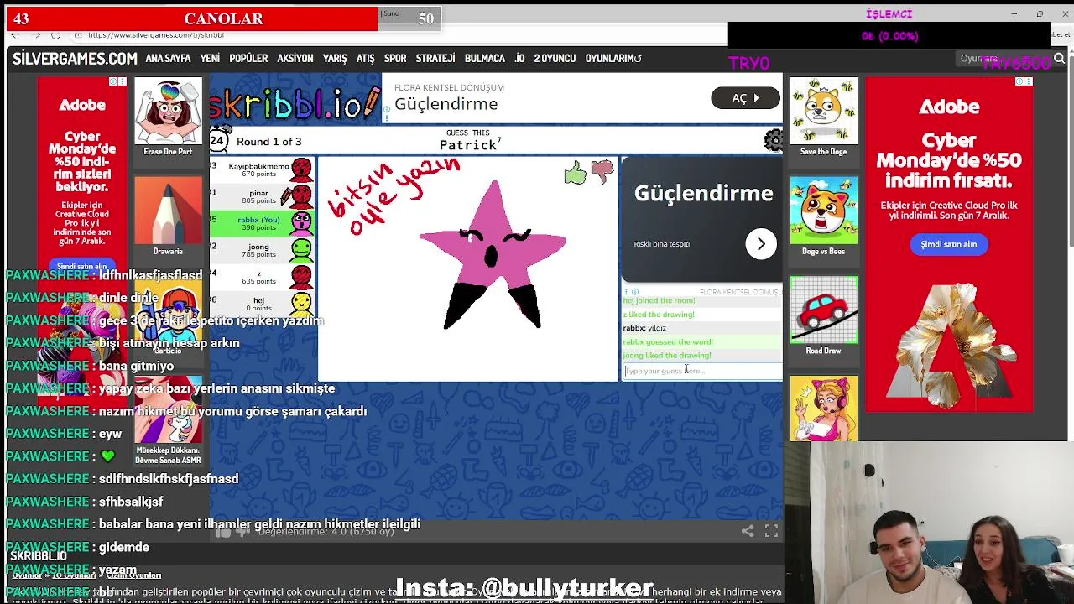1074x604 pixels.
Task: Click the next arrow on Güçlendirme ad
Action: point(761,244)
